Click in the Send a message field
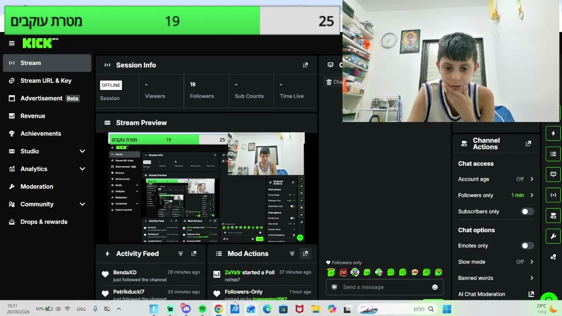The width and height of the screenshot is (562, 316). click(384, 287)
